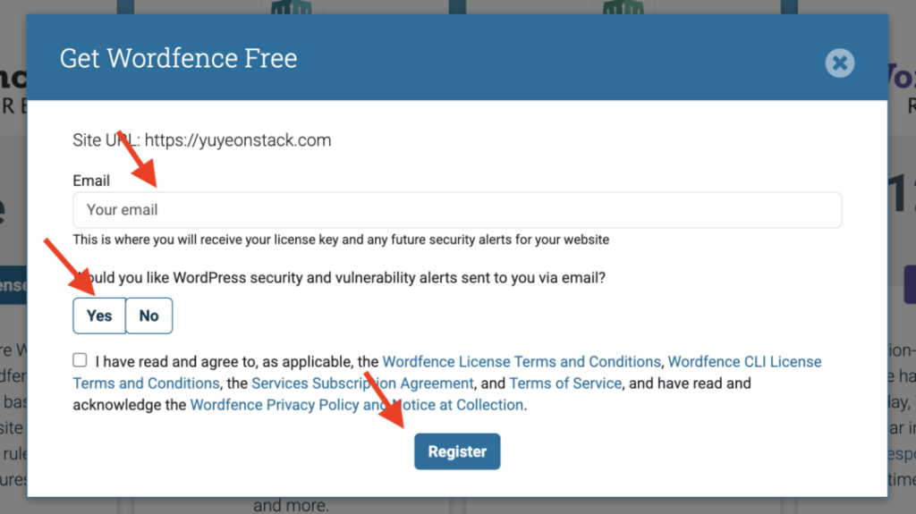
Task: Click the license key helper text under email
Action: tap(341, 240)
